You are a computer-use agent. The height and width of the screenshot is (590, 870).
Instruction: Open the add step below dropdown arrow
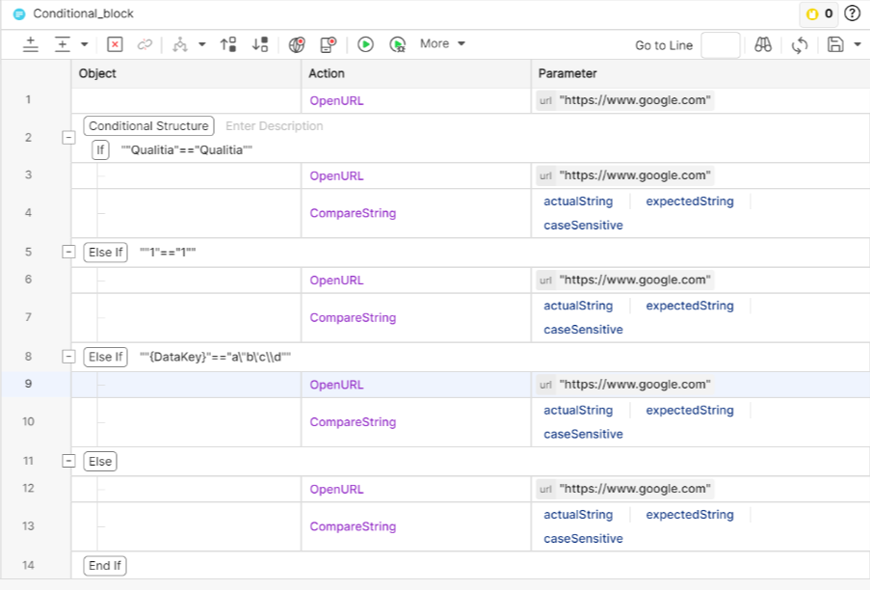85,44
